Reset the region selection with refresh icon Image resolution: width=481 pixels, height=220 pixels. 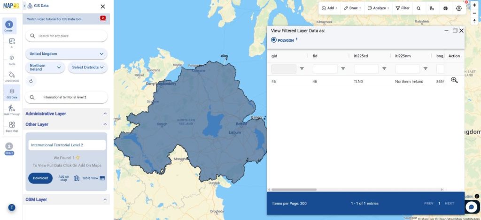(31, 81)
